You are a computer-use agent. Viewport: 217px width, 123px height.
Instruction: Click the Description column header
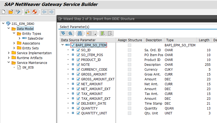(154, 40)
